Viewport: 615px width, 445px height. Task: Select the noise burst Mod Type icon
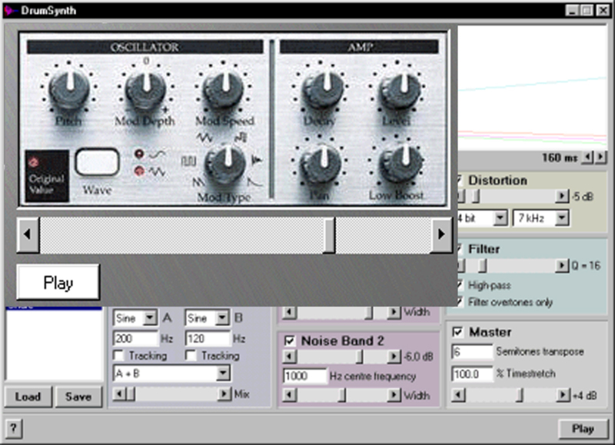(x=257, y=160)
